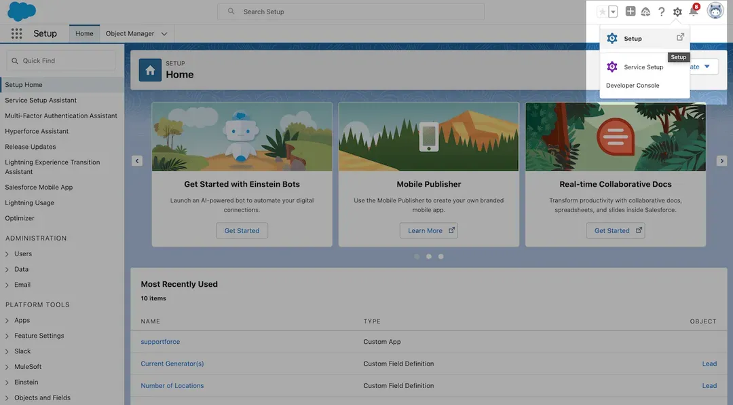Go to previous carousel slide

(x=137, y=161)
